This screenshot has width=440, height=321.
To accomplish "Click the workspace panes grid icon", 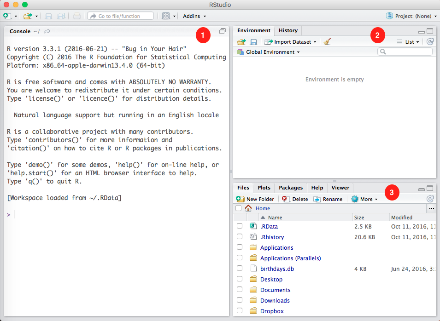I will [166, 16].
